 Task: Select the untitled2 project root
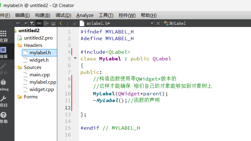[29, 31]
